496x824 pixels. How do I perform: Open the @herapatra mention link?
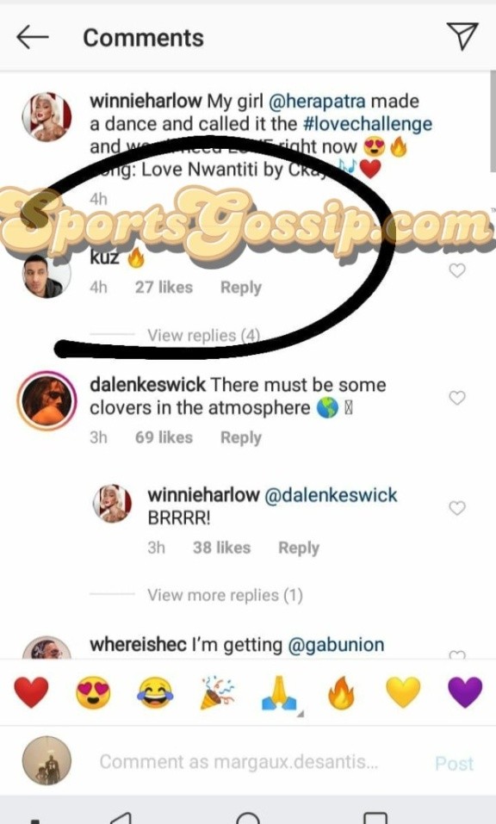[317, 101]
